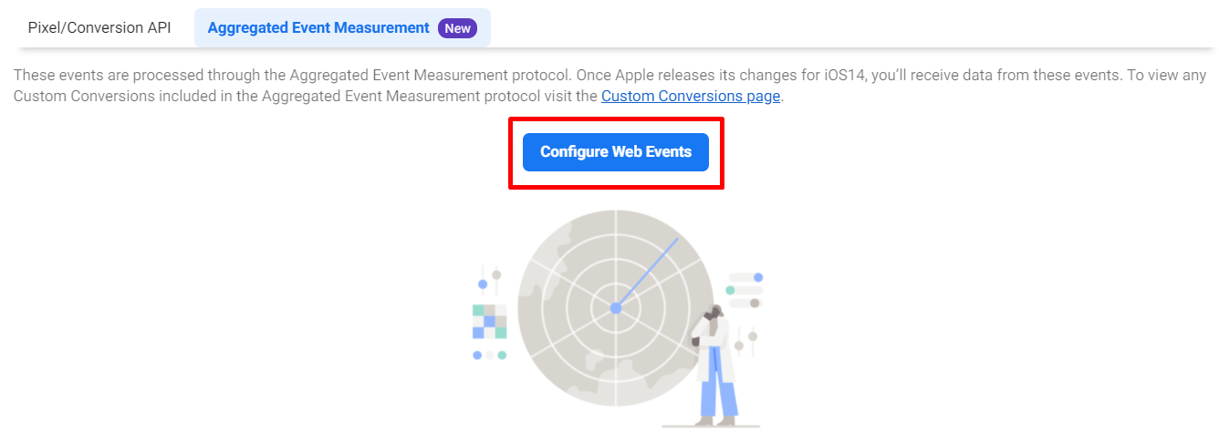Click the blue radar sweep line
The image size is (1219, 444).
tap(647, 273)
